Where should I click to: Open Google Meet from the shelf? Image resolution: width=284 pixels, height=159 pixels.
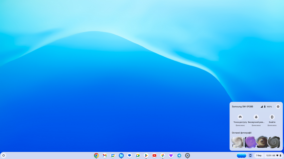pyautogui.click(x=138, y=155)
